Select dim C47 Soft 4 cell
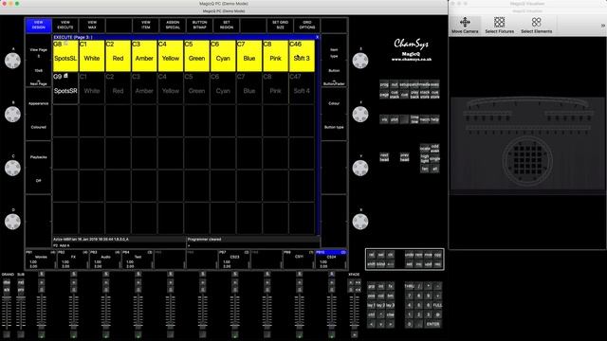The height and width of the screenshot is (341, 607). tap(302, 88)
